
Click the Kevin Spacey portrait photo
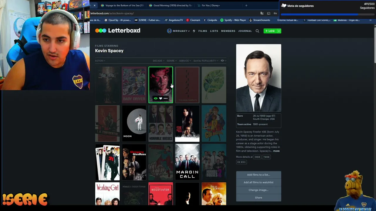258,78
